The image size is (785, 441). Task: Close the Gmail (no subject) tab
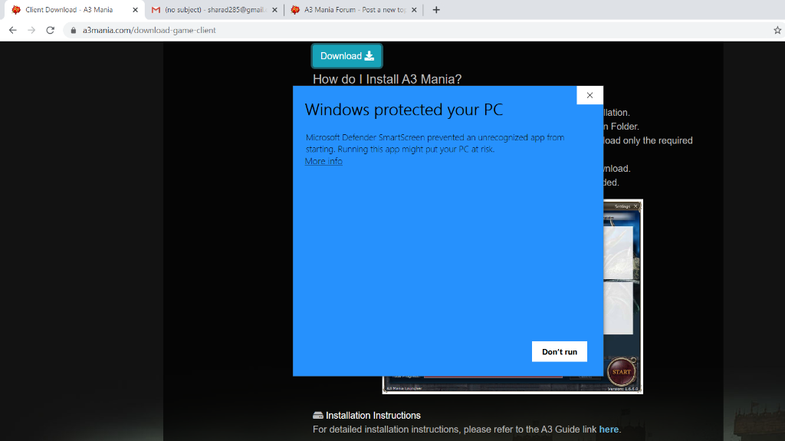(274, 10)
